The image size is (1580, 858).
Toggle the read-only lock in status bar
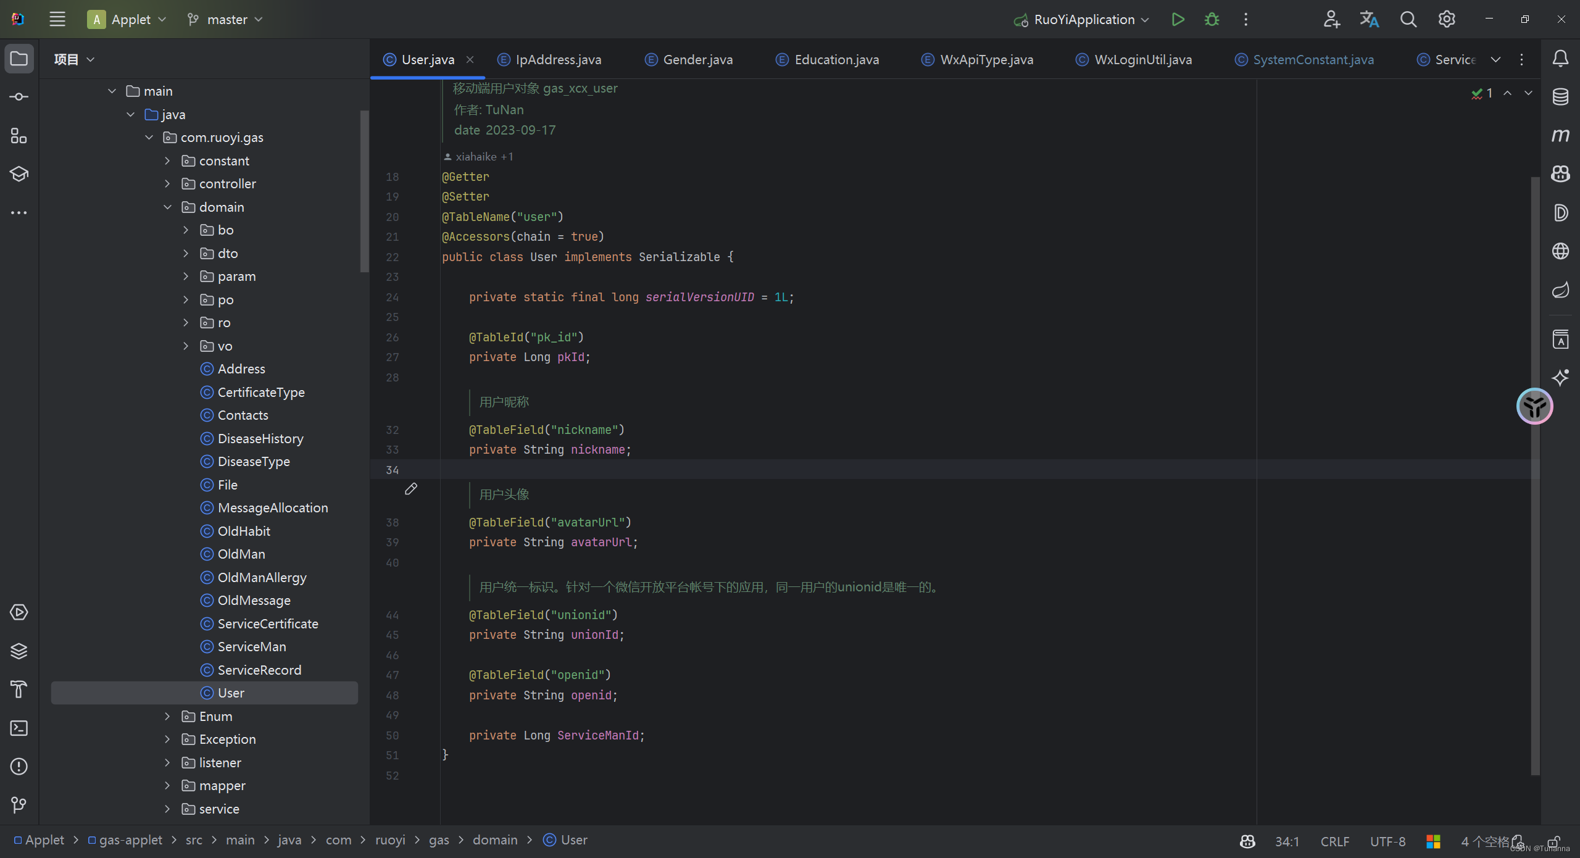[1554, 841]
